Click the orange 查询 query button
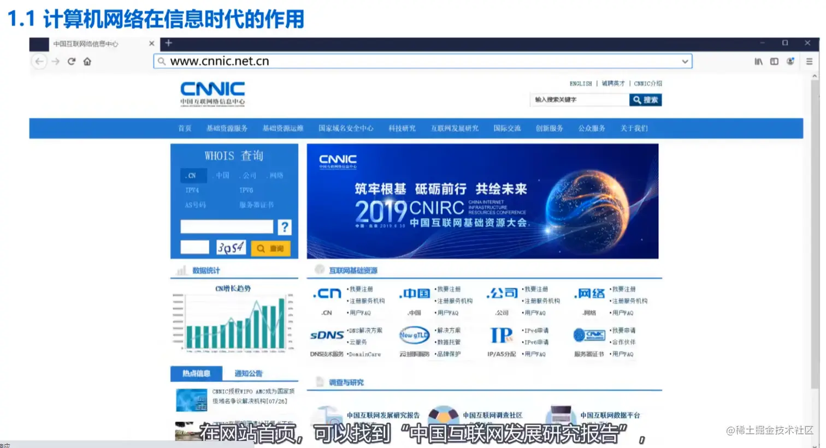826x448 pixels. [271, 248]
